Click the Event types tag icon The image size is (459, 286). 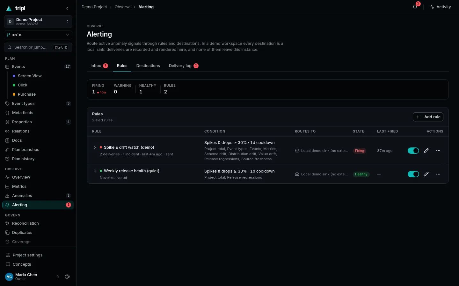tap(7, 104)
